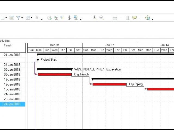174x130 pixels.
Task: Click the Filter funnel icon
Action: (x=18, y=18)
